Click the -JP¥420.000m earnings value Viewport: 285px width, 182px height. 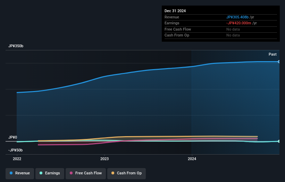pos(238,23)
